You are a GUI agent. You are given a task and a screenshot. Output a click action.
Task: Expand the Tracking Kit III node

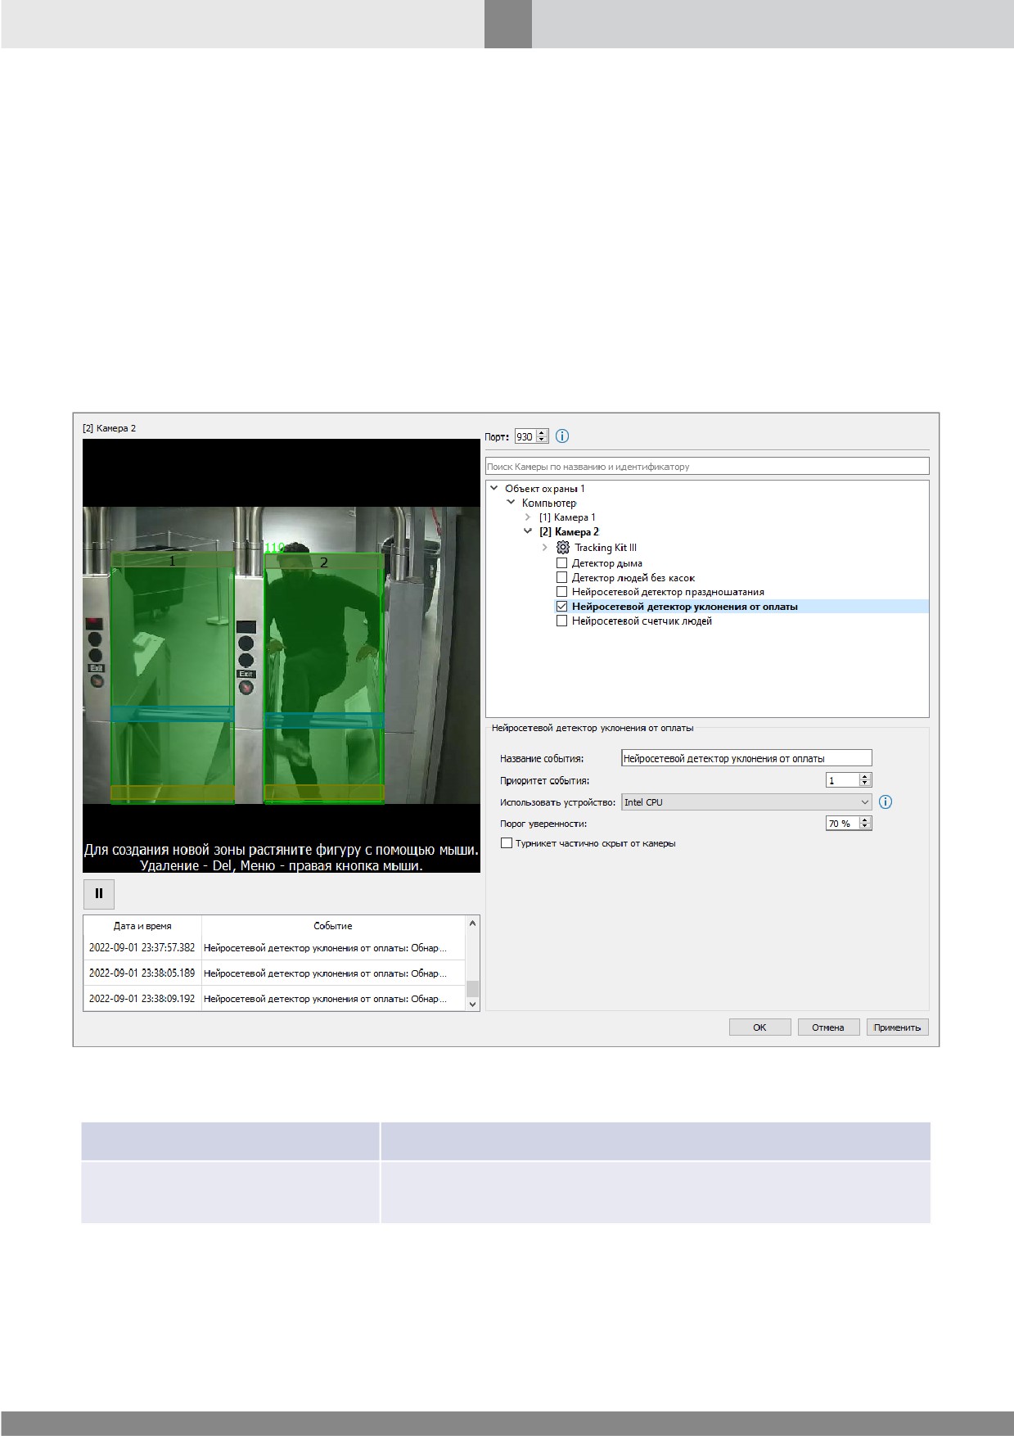[x=545, y=547]
